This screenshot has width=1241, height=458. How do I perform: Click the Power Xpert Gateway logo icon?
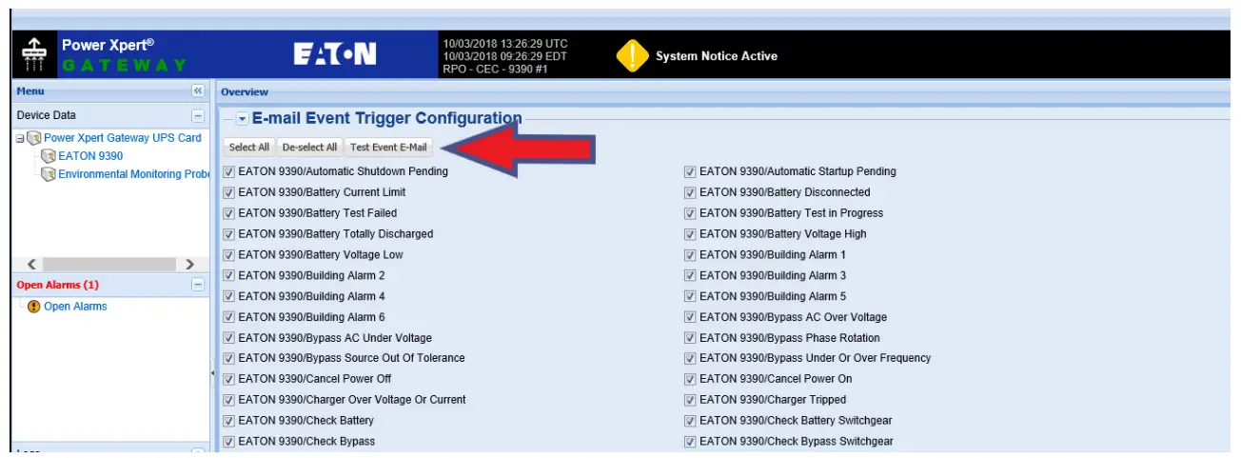[34, 56]
